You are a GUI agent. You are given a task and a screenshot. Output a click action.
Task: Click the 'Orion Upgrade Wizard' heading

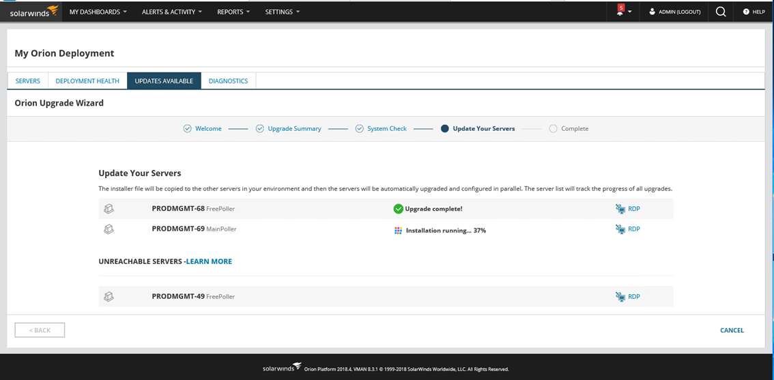[x=59, y=103]
